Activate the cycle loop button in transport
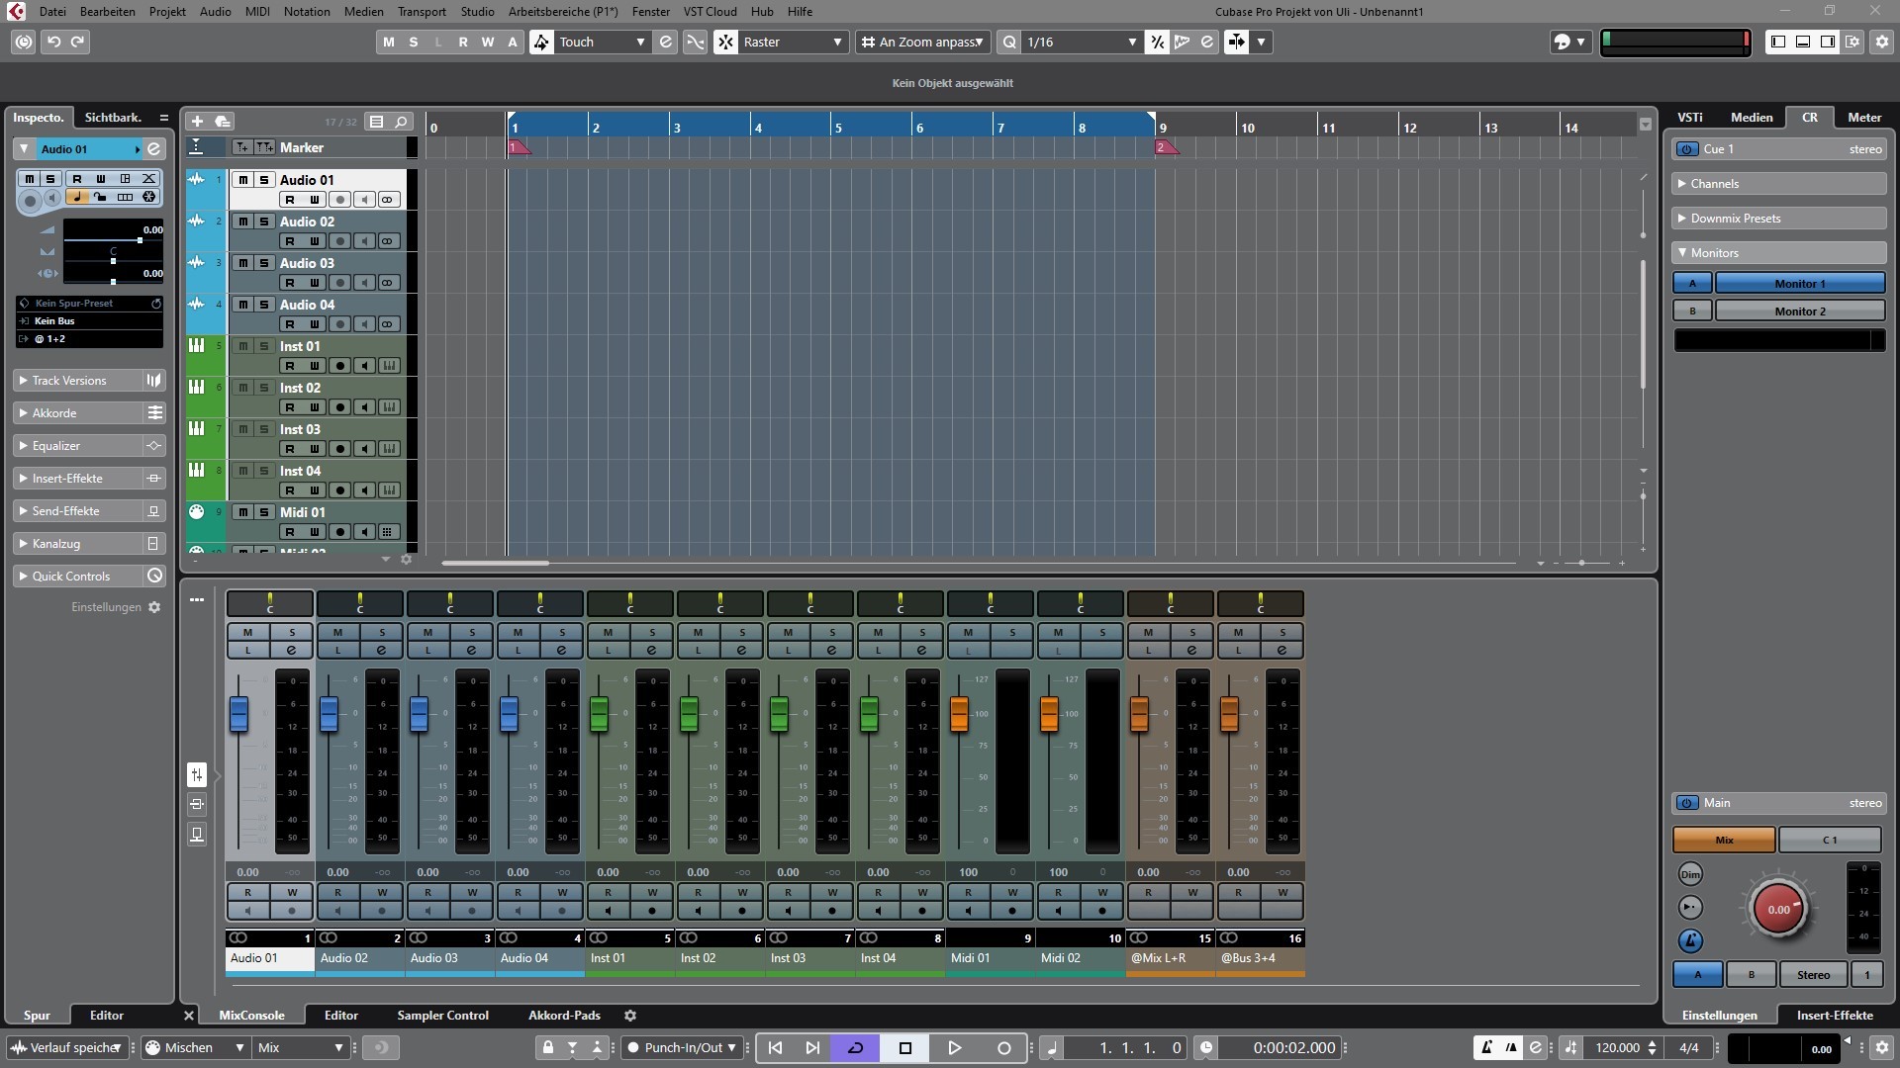Viewport: 1900px width, 1068px height. [856, 1047]
